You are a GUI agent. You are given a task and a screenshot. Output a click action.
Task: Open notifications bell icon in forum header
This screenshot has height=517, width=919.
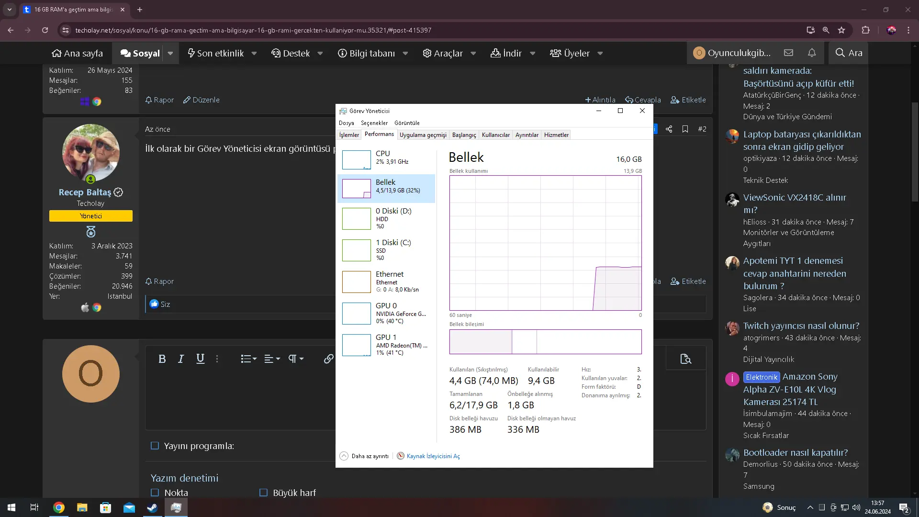(812, 53)
